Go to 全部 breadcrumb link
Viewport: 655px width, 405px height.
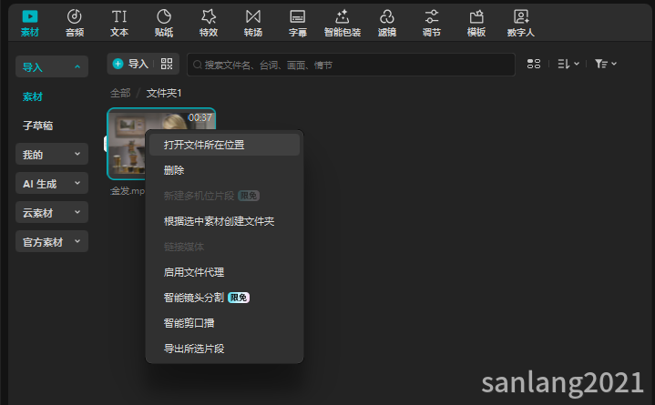(x=120, y=93)
